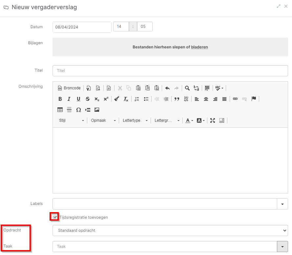Screen dimensions: 292x255
Task: Open the Find magnifier tool
Action: [x=187, y=88]
